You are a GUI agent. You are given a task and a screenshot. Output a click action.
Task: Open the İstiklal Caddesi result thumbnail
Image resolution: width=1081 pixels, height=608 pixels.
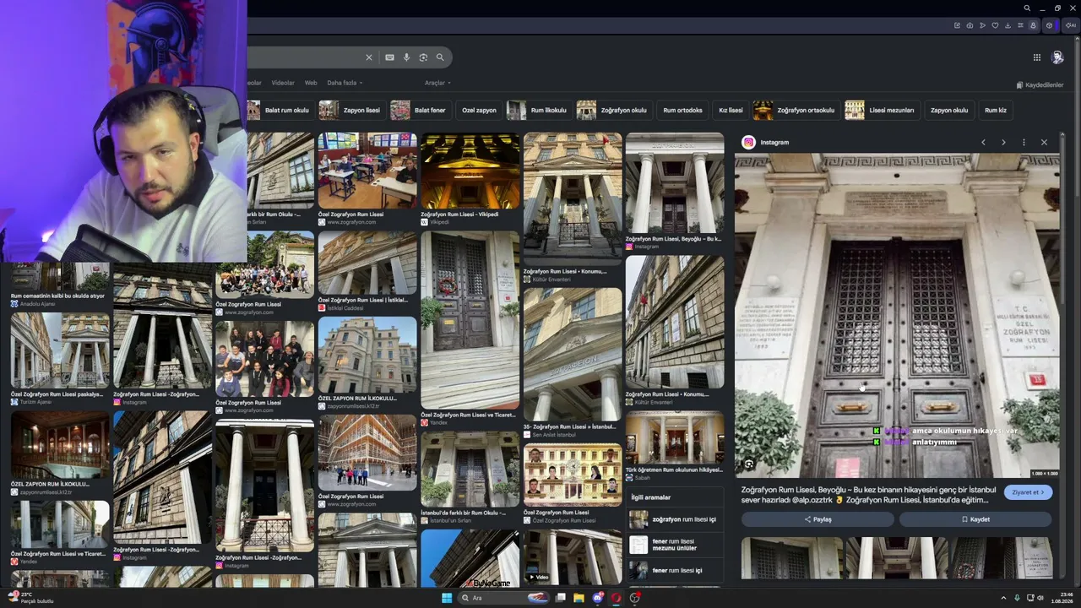coord(367,263)
